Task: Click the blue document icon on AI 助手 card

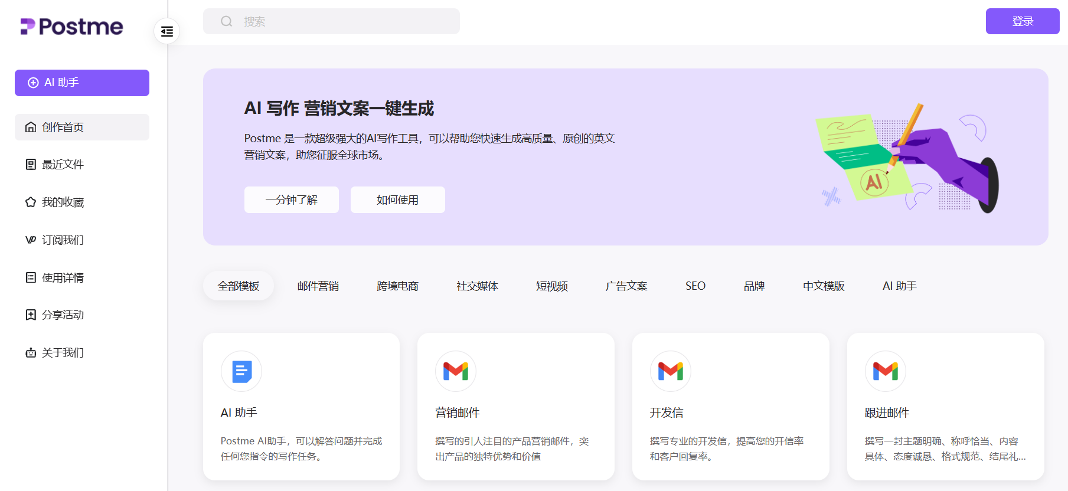Action: click(241, 371)
